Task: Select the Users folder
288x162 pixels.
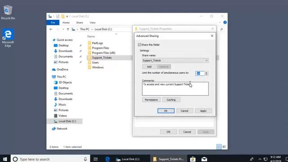Action: coord(95,63)
